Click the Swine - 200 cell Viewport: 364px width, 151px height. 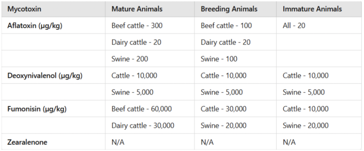(x=130, y=59)
